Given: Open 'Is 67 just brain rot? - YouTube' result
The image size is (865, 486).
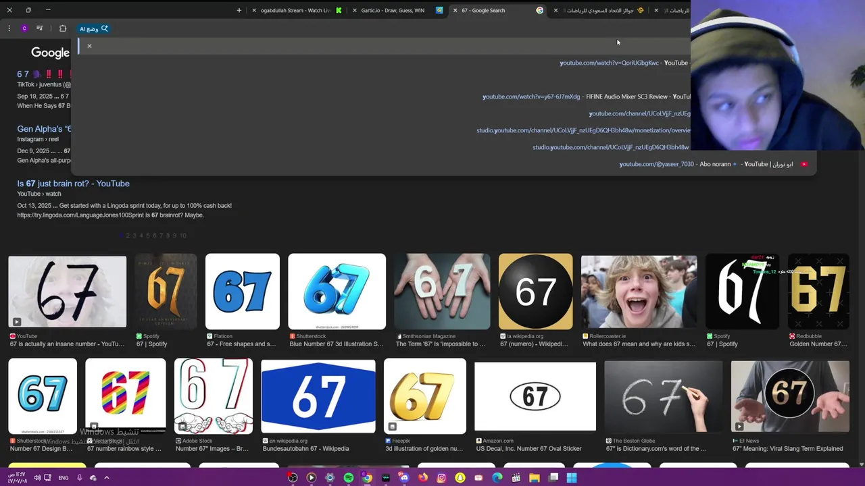Looking at the screenshot, I should click(73, 184).
